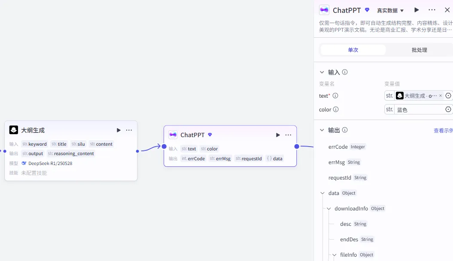Click the text variable value field
The image size is (453, 261).
419,96
